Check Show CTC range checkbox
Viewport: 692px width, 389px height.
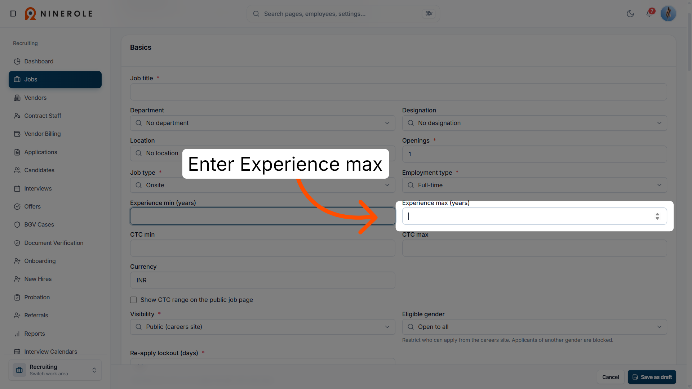tap(133, 300)
